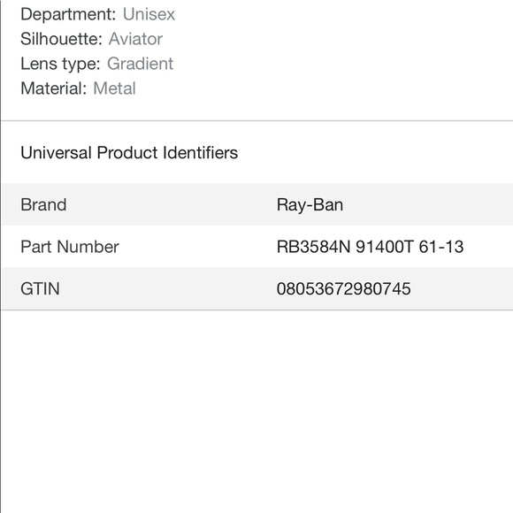The height and width of the screenshot is (513, 513).
Task: Click the white Part Number row background
Action: click(257, 247)
